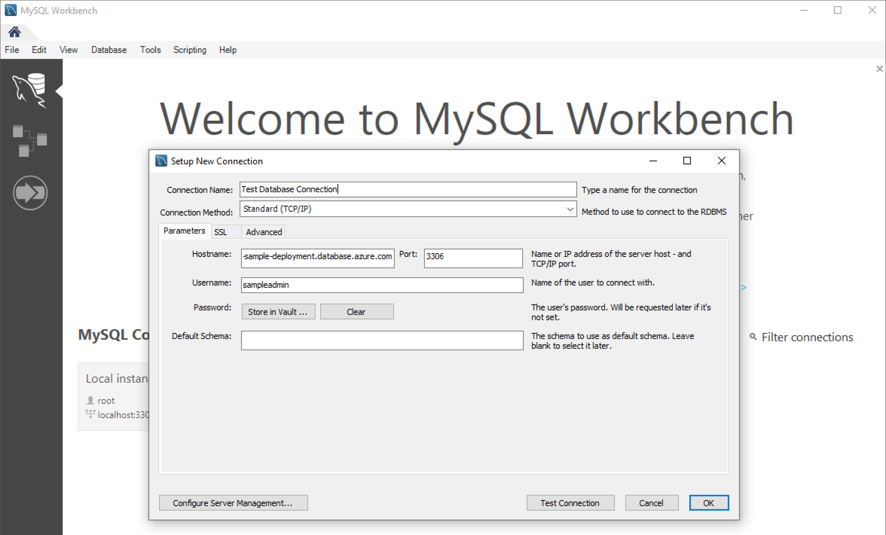Click the network icon beside localhost
886x535 pixels.
(x=90, y=414)
